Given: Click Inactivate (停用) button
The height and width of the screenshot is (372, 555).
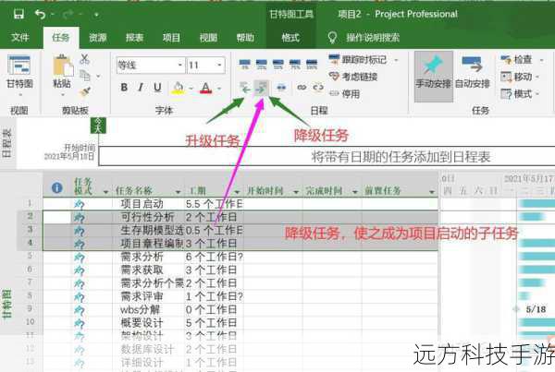Looking at the screenshot, I should pyautogui.click(x=344, y=93).
